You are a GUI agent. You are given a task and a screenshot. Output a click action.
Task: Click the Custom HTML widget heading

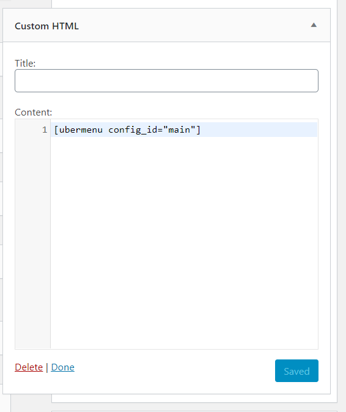(46, 26)
